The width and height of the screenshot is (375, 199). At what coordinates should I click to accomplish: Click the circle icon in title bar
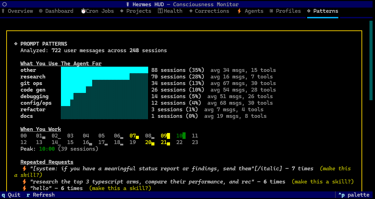(5, 4)
